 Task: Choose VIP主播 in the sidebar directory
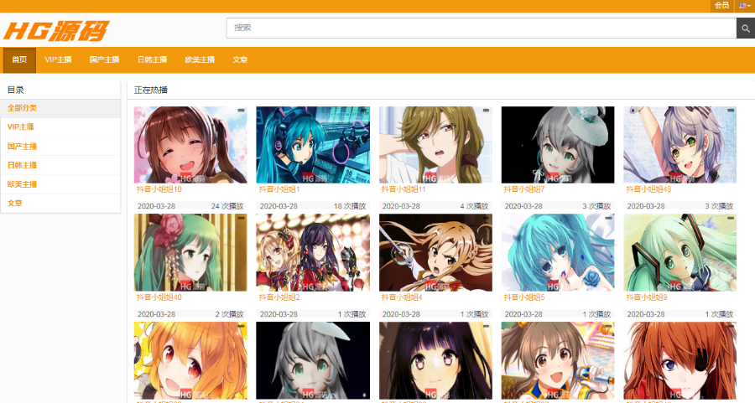pyautogui.click(x=60, y=127)
